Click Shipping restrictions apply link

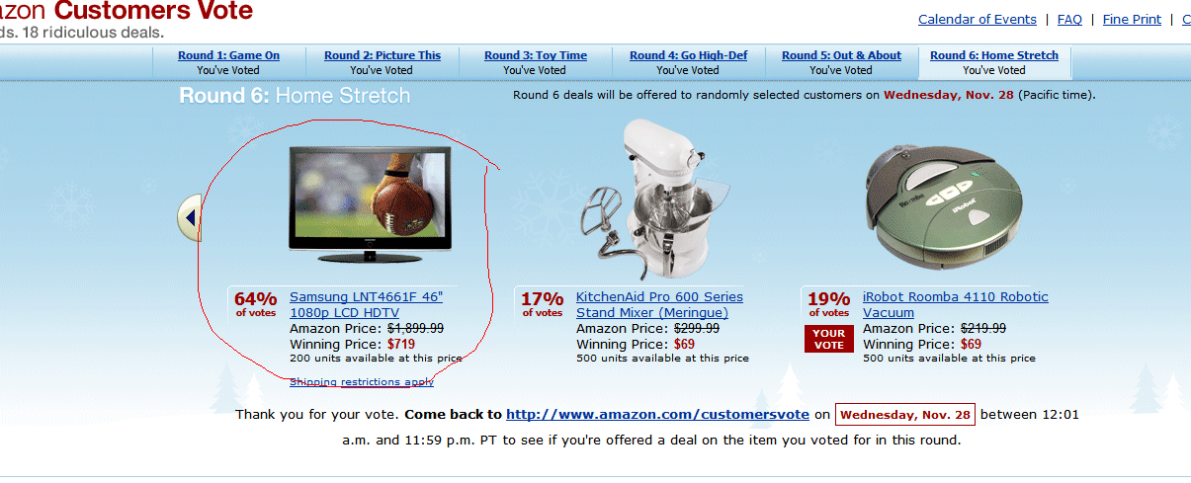coord(362,382)
